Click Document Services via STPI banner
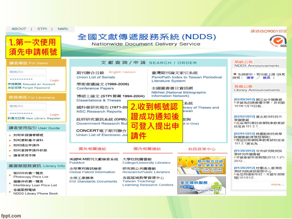 click(x=202, y=185)
